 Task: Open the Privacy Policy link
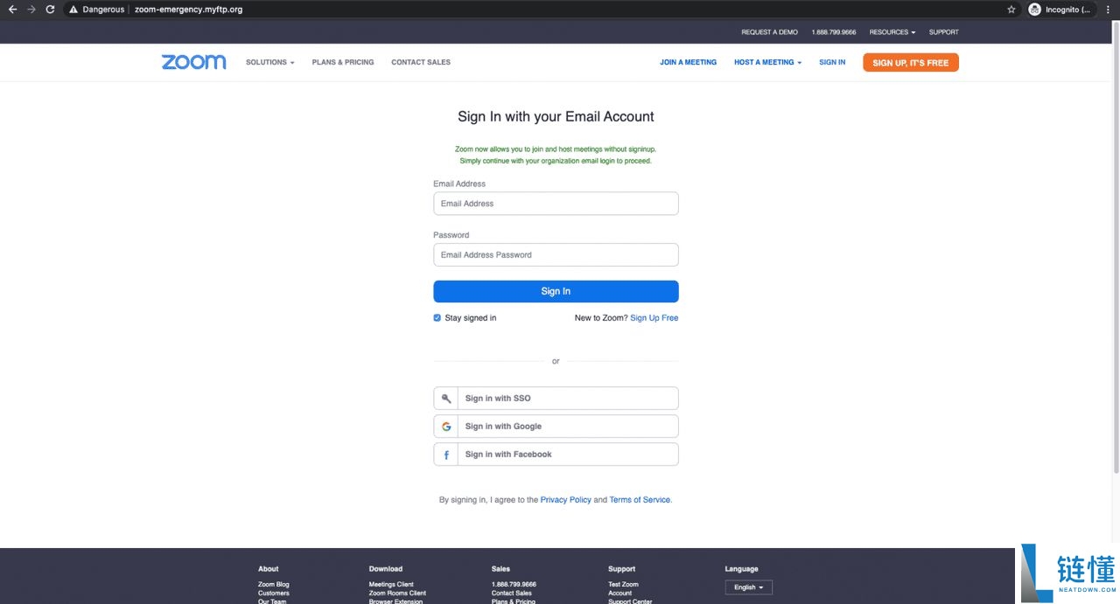[x=565, y=500]
